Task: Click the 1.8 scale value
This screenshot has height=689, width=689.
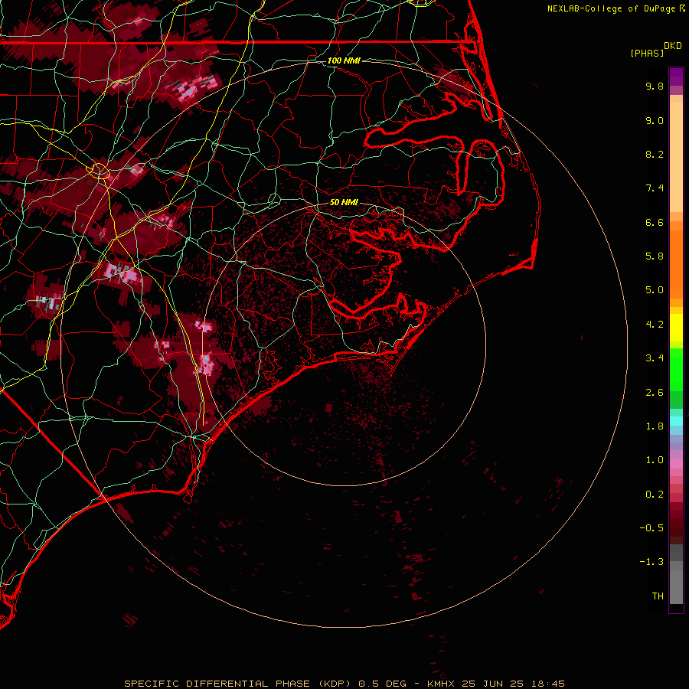Action: tap(655, 426)
